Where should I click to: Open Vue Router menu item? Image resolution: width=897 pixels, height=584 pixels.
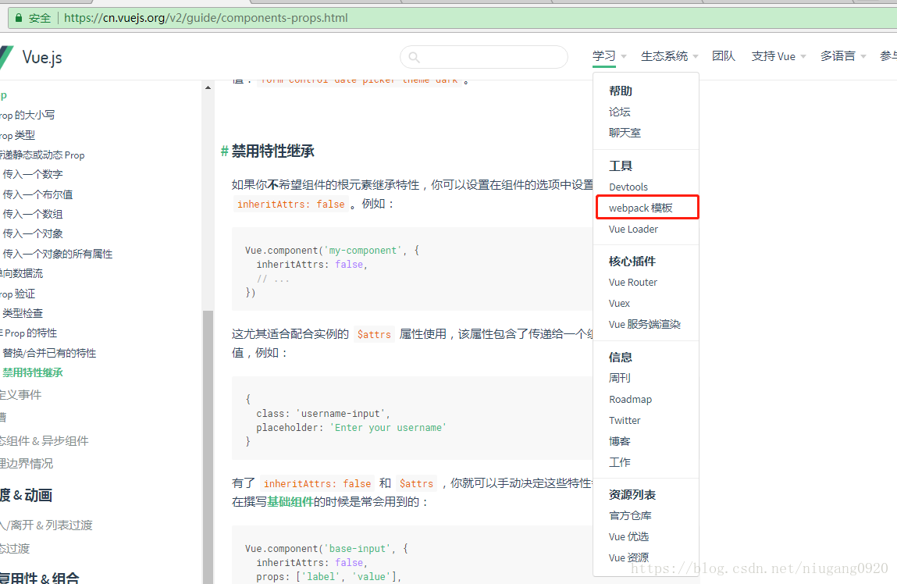(x=632, y=282)
